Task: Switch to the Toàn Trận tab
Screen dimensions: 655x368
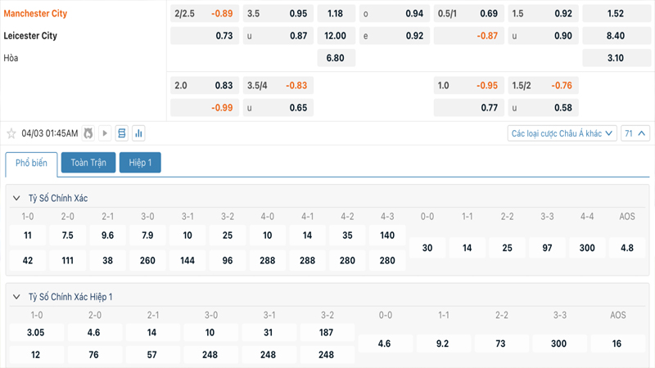Action: (88, 163)
